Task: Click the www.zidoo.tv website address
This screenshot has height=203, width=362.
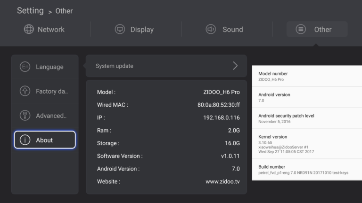Action: (222, 181)
